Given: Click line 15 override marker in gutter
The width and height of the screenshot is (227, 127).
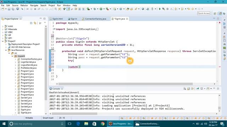Looking at the screenshot, I should [x=50, y=51].
